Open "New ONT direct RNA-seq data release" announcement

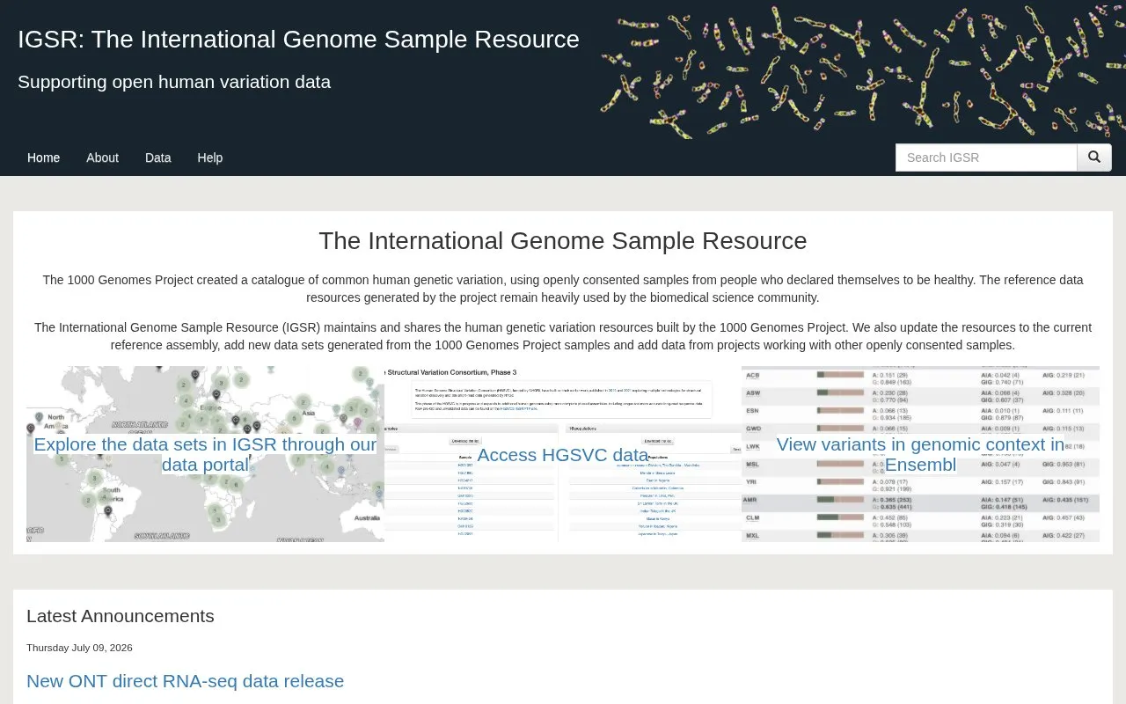[x=185, y=681]
